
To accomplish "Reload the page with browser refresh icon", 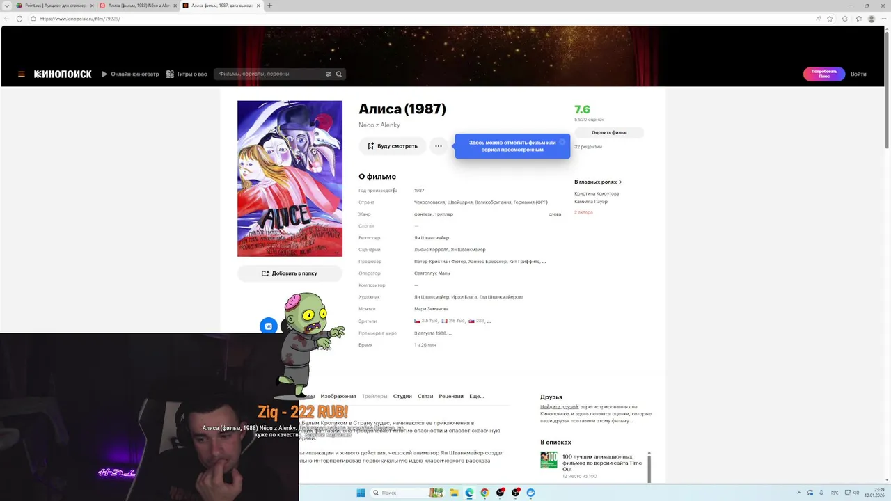I will pyautogui.click(x=19, y=19).
